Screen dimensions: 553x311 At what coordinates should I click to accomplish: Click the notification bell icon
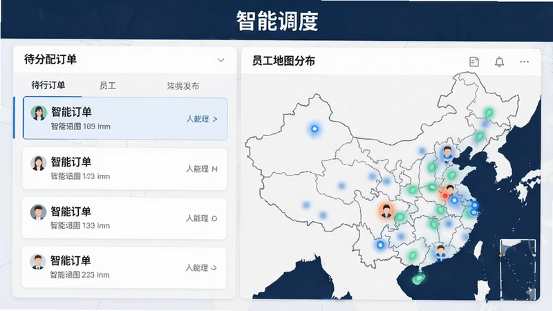[x=499, y=62]
